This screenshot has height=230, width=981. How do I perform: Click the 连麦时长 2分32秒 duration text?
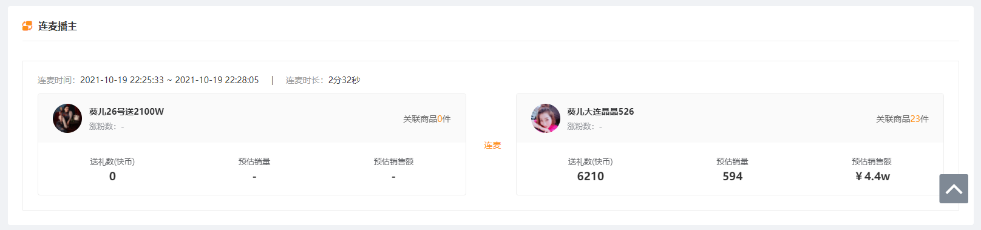(x=323, y=80)
